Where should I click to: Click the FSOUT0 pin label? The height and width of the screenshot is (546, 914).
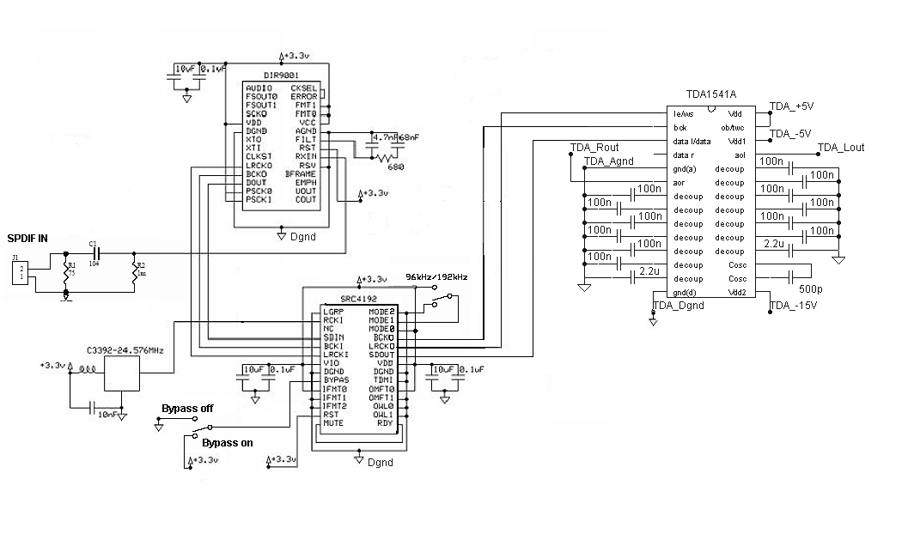click(261, 97)
